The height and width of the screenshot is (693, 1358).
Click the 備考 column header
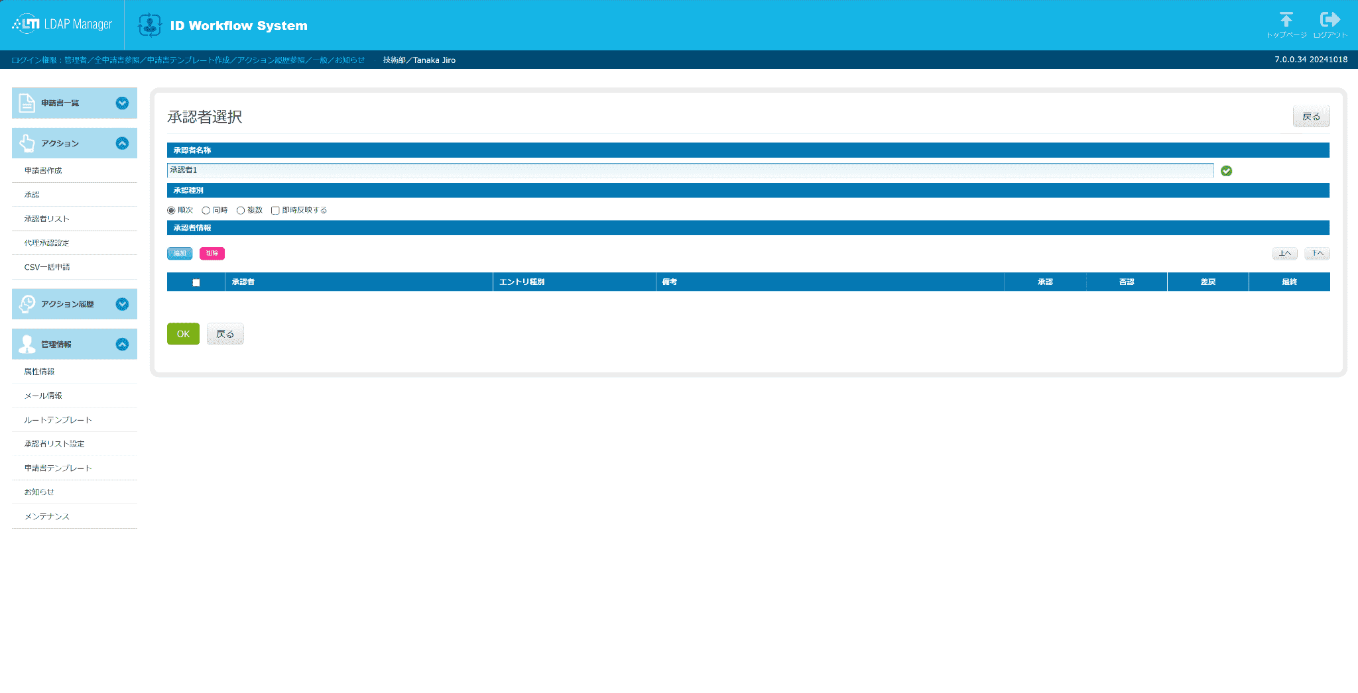coord(830,282)
